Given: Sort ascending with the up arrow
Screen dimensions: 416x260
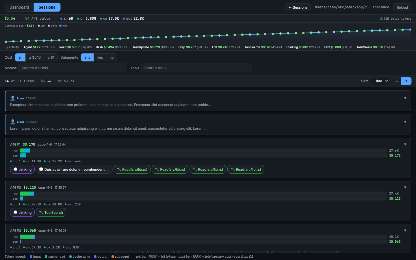Looking at the screenshot, I should tap(406, 81).
